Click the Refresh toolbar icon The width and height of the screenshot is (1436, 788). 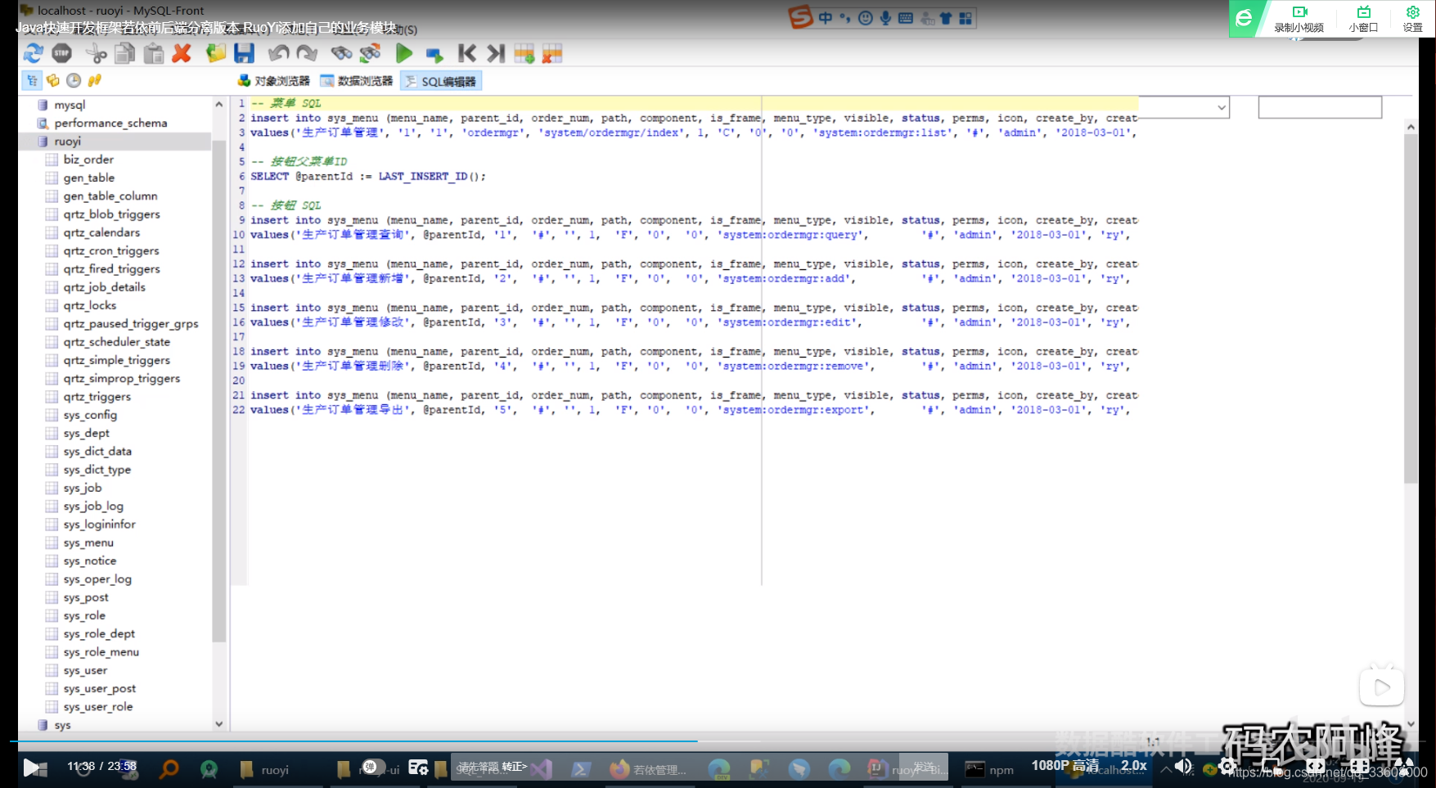34,54
